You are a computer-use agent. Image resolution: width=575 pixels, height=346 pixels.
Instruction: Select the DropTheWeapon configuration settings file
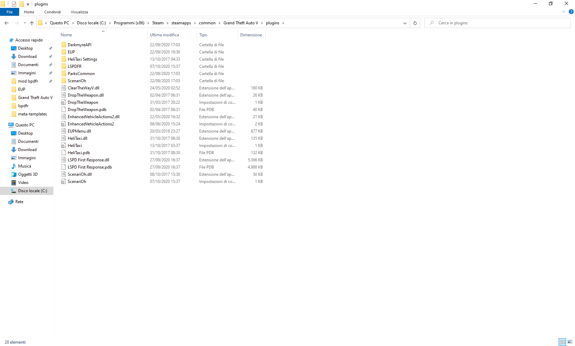(83, 102)
